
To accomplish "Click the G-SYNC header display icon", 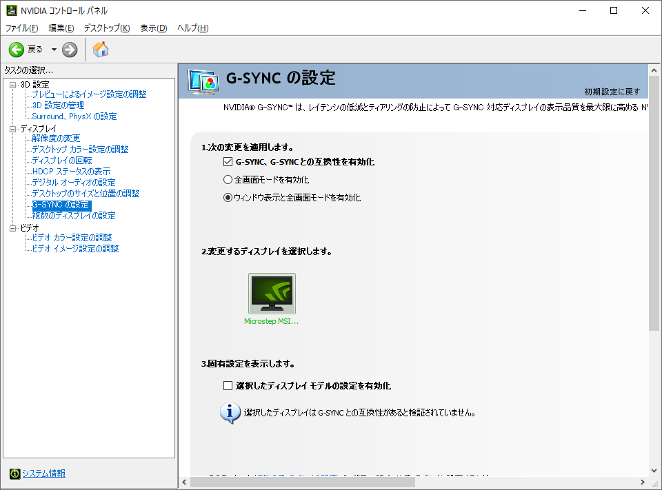I will pos(203,81).
